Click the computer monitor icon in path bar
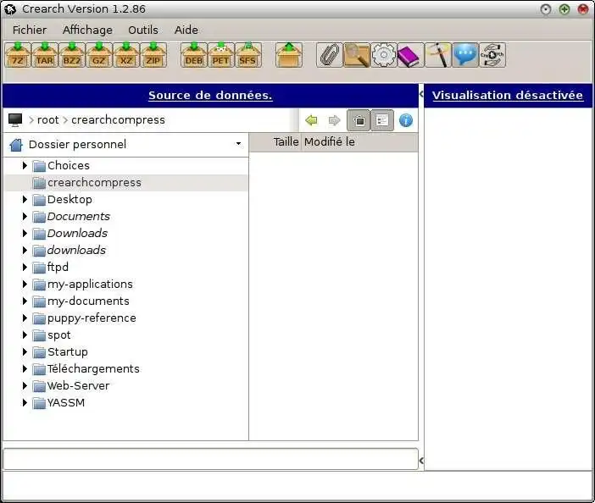The width and height of the screenshot is (595, 503). [15, 119]
